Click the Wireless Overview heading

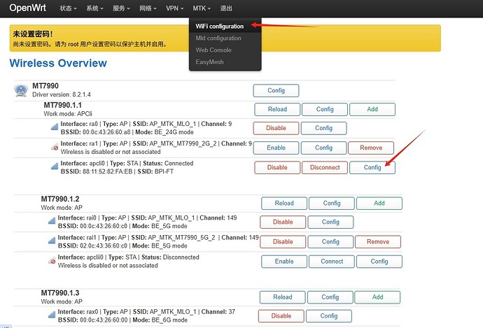pos(58,63)
